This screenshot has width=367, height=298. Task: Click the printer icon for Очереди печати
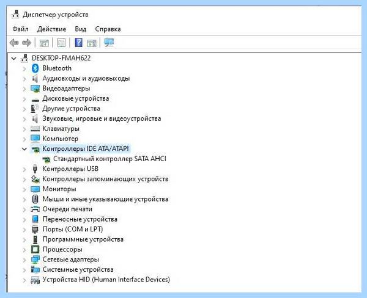(x=35, y=209)
